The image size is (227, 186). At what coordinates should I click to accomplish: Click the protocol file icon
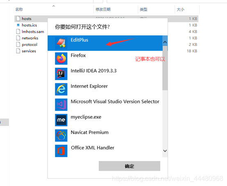pyautogui.click(x=18, y=44)
